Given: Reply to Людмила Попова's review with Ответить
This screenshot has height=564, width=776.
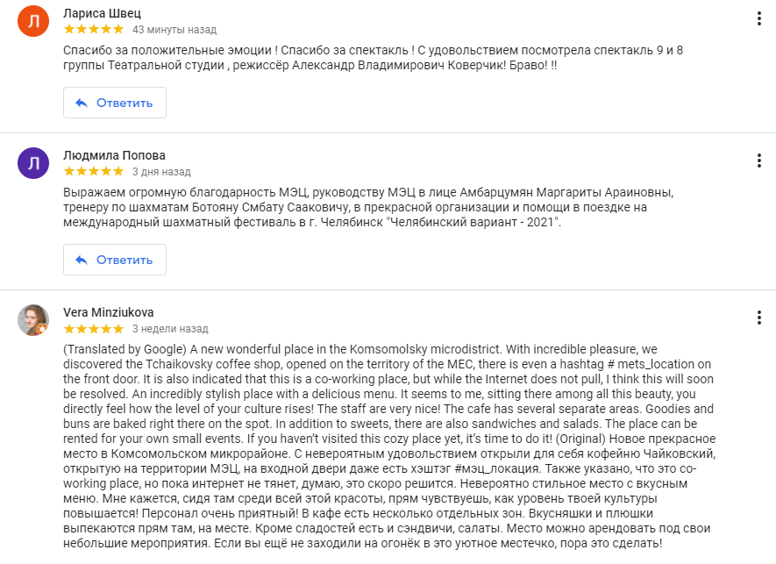Looking at the screenshot, I should pos(115,260).
